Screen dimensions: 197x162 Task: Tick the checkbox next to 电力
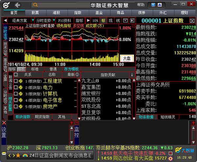[x=15, y=87]
